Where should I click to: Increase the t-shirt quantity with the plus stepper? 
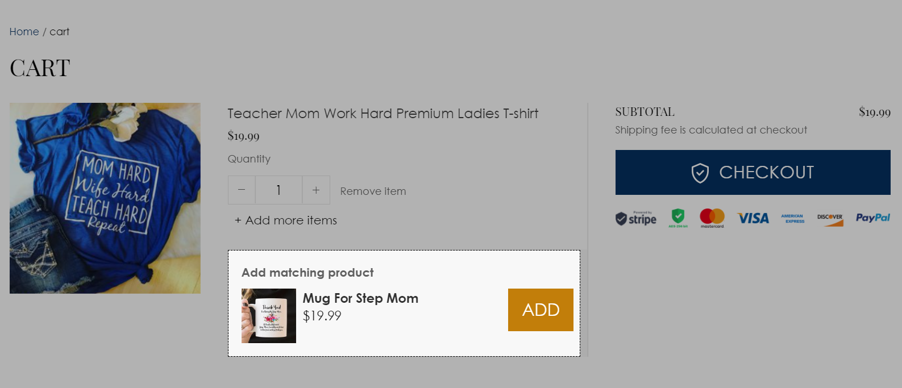316,190
